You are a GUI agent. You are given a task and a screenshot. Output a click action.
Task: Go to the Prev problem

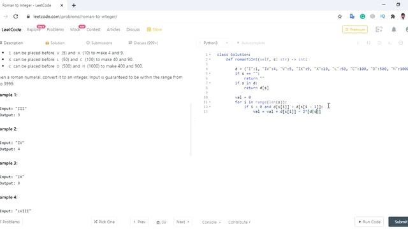point(140,222)
